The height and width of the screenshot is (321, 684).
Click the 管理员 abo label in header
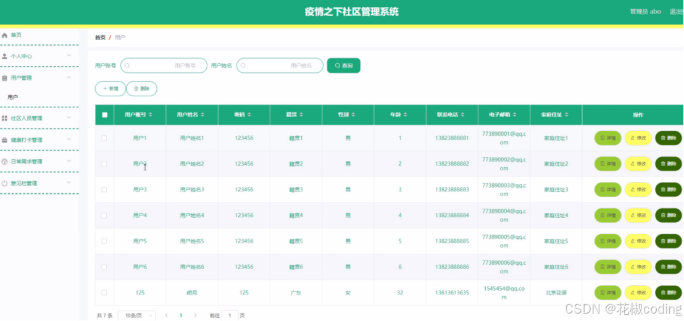coord(646,12)
